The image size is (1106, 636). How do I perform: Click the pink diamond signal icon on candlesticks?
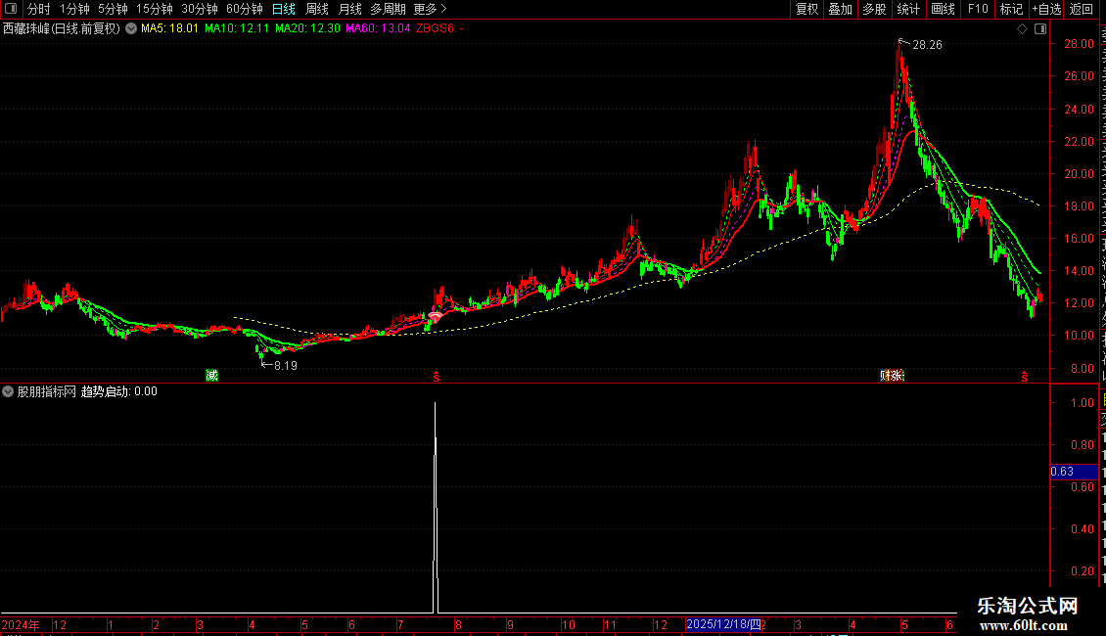pyautogui.click(x=436, y=318)
